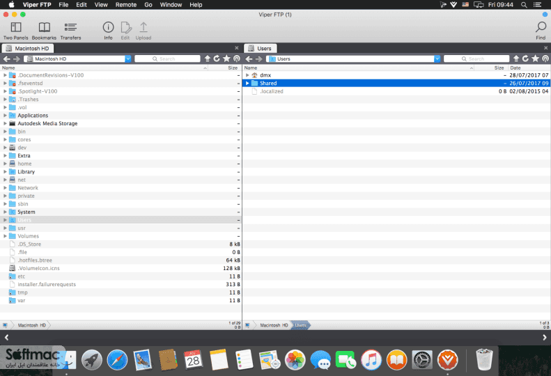This screenshot has width=551, height=376.
Task: Click the Upload toolbar icon
Action: click(143, 31)
